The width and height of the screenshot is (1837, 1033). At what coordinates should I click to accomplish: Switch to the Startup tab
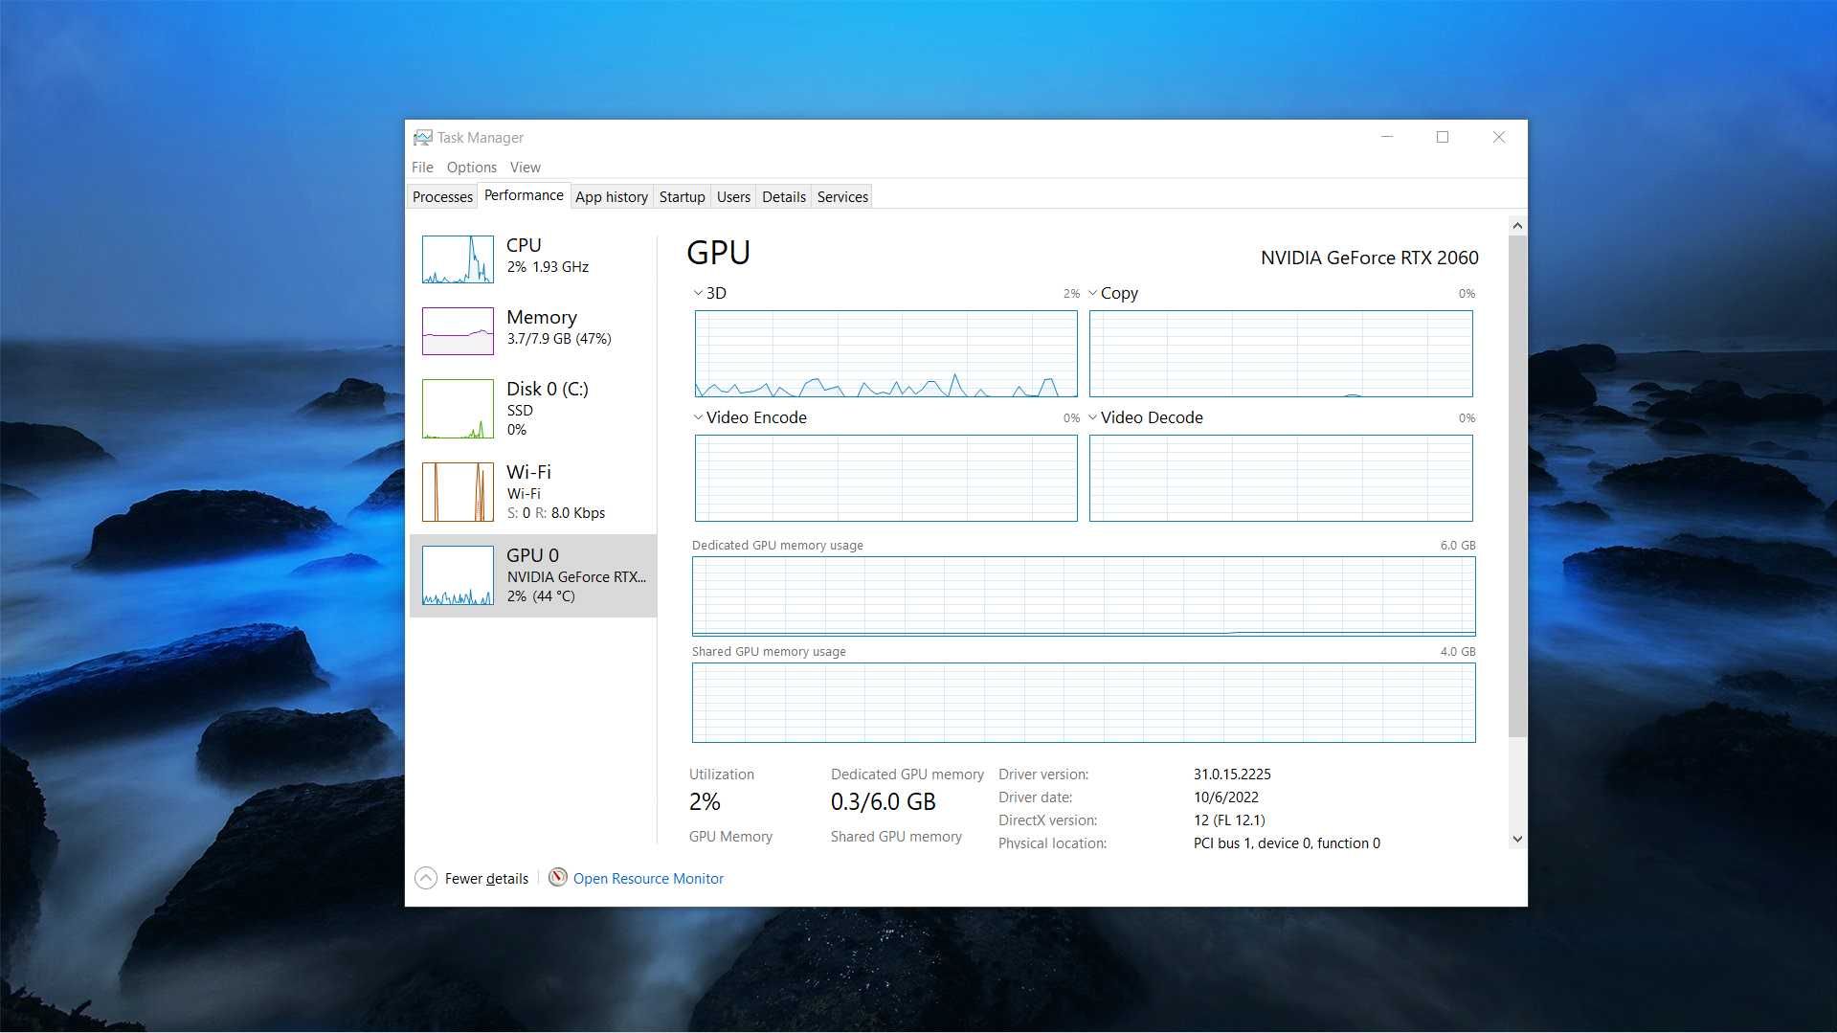pos(682,196)
